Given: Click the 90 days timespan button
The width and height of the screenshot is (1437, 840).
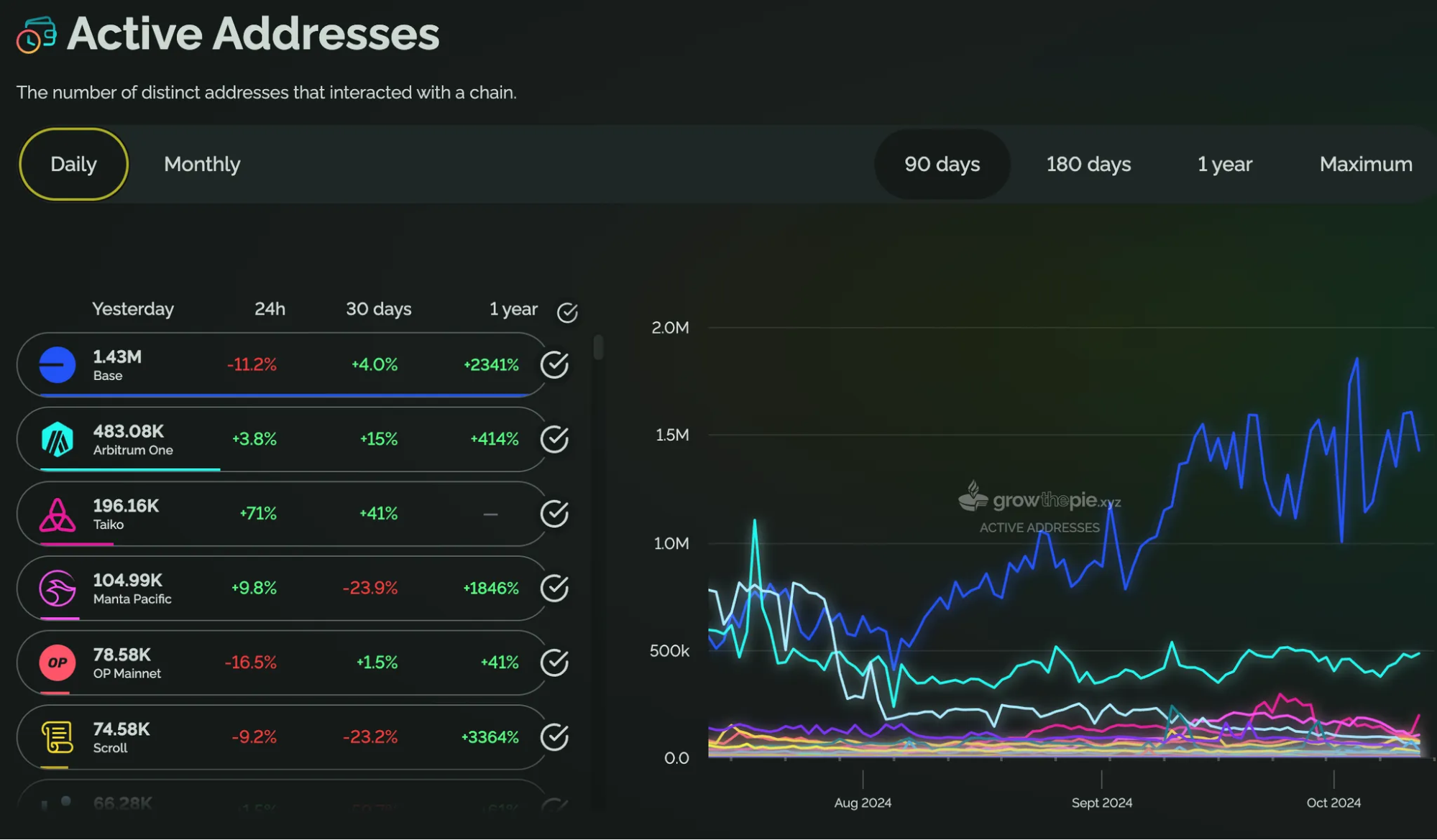Looking at the screenshot, I should point(942,165).
